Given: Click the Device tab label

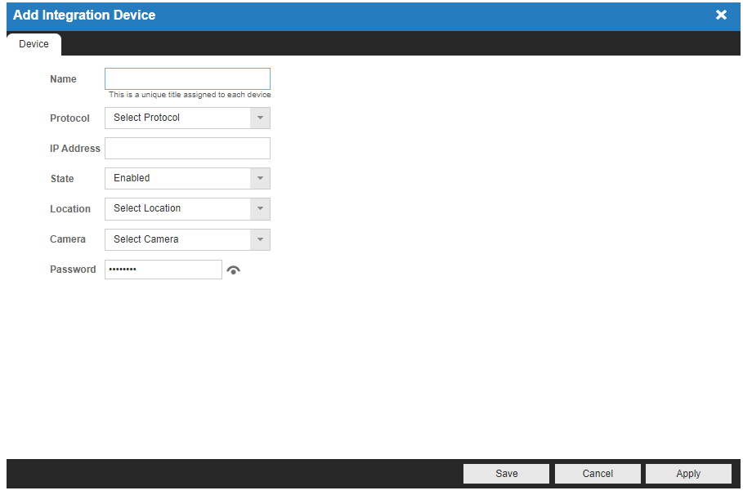Looking at the screenshot, I should [x=34, y=44].
